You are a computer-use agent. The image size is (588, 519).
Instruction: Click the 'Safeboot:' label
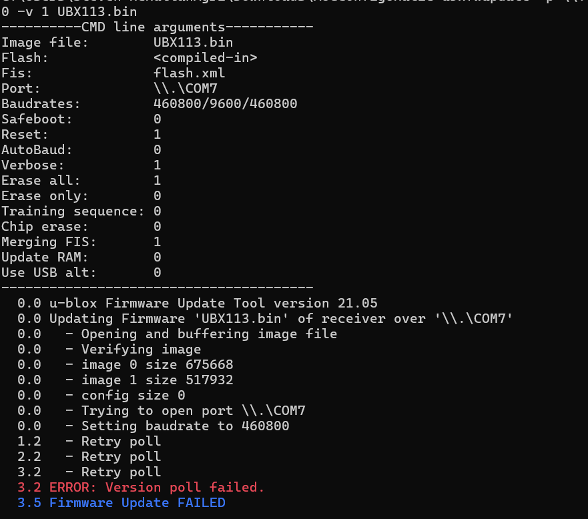[x=37, y=119]
